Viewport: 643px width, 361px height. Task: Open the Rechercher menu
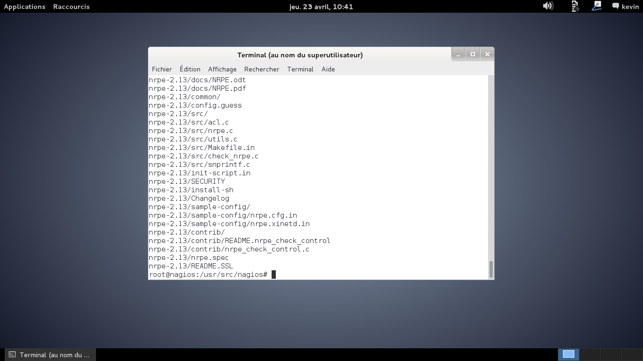262,69
